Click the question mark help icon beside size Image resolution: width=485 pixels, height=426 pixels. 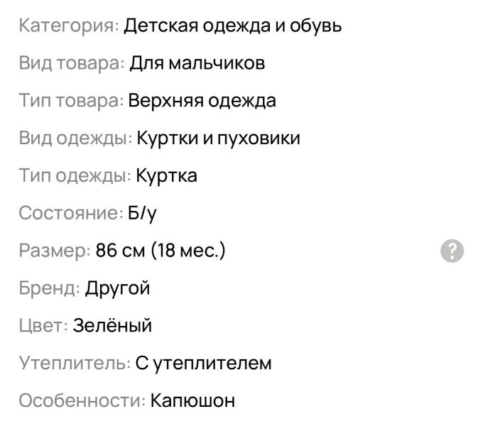click(452, 251)
